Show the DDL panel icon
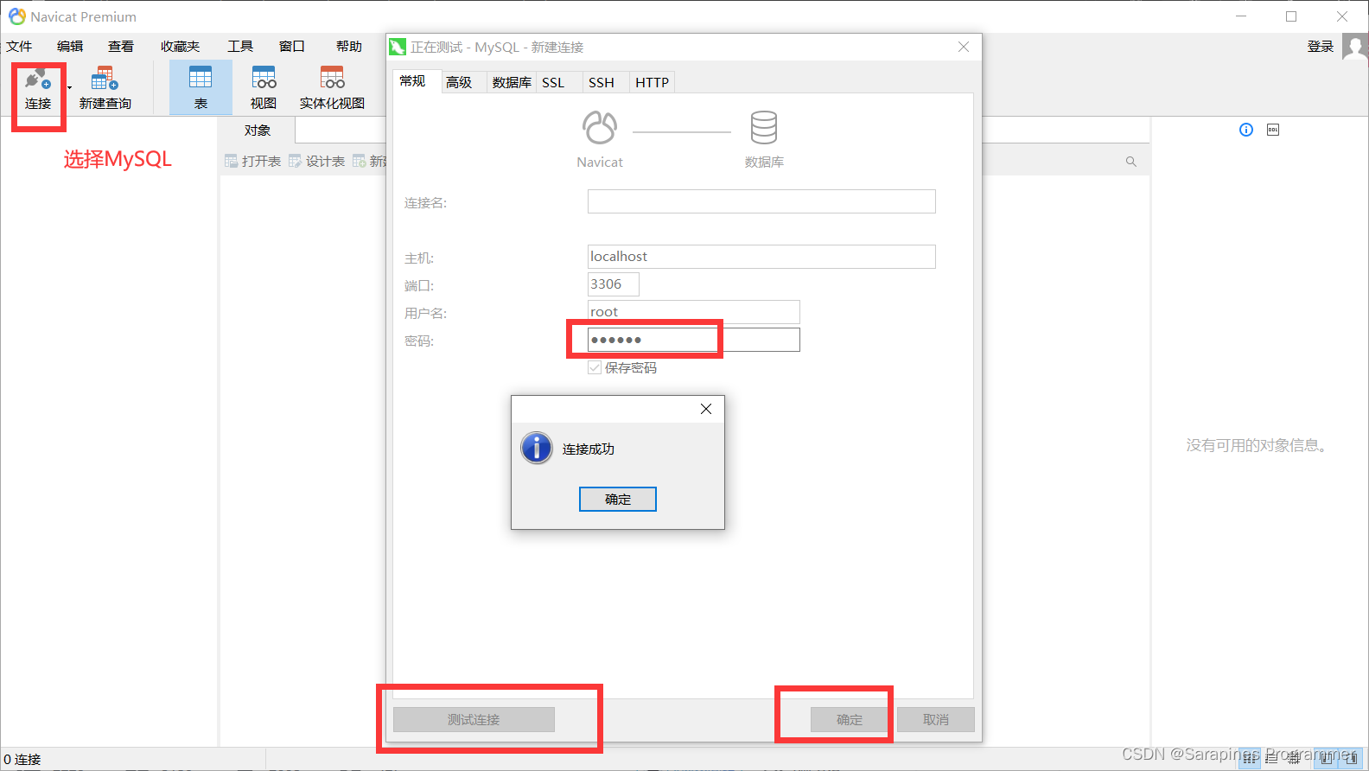Screen dimensions: 1369x771 1272,130
